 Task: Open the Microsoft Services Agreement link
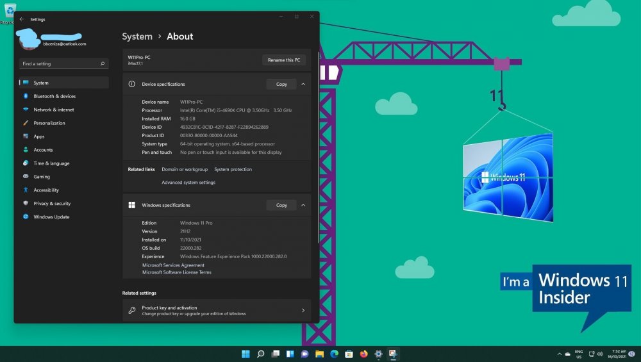pyautogui.click(x=173, y=265)
